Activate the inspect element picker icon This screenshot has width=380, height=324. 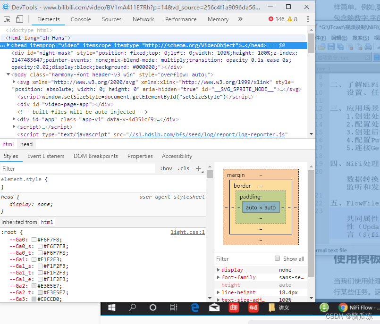pos(7,19)
